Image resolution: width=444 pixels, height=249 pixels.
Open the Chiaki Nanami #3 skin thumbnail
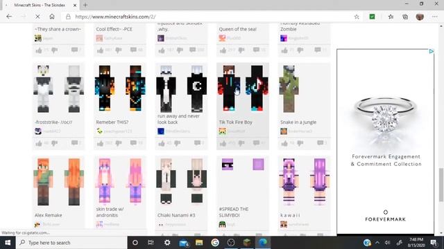click(x=181, y=181)
